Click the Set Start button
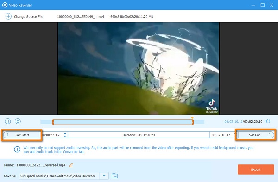The width and height of the screenshot is (278, 182). [x=21, y=135]
